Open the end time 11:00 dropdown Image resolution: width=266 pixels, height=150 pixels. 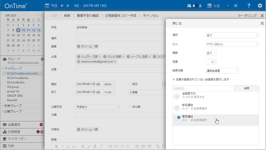click(x=109, y=92)
